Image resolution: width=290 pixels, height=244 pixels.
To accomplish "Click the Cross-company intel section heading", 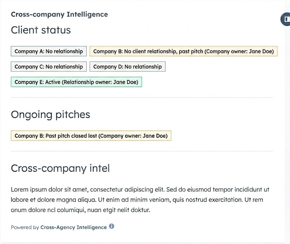I will coord(60,168).
